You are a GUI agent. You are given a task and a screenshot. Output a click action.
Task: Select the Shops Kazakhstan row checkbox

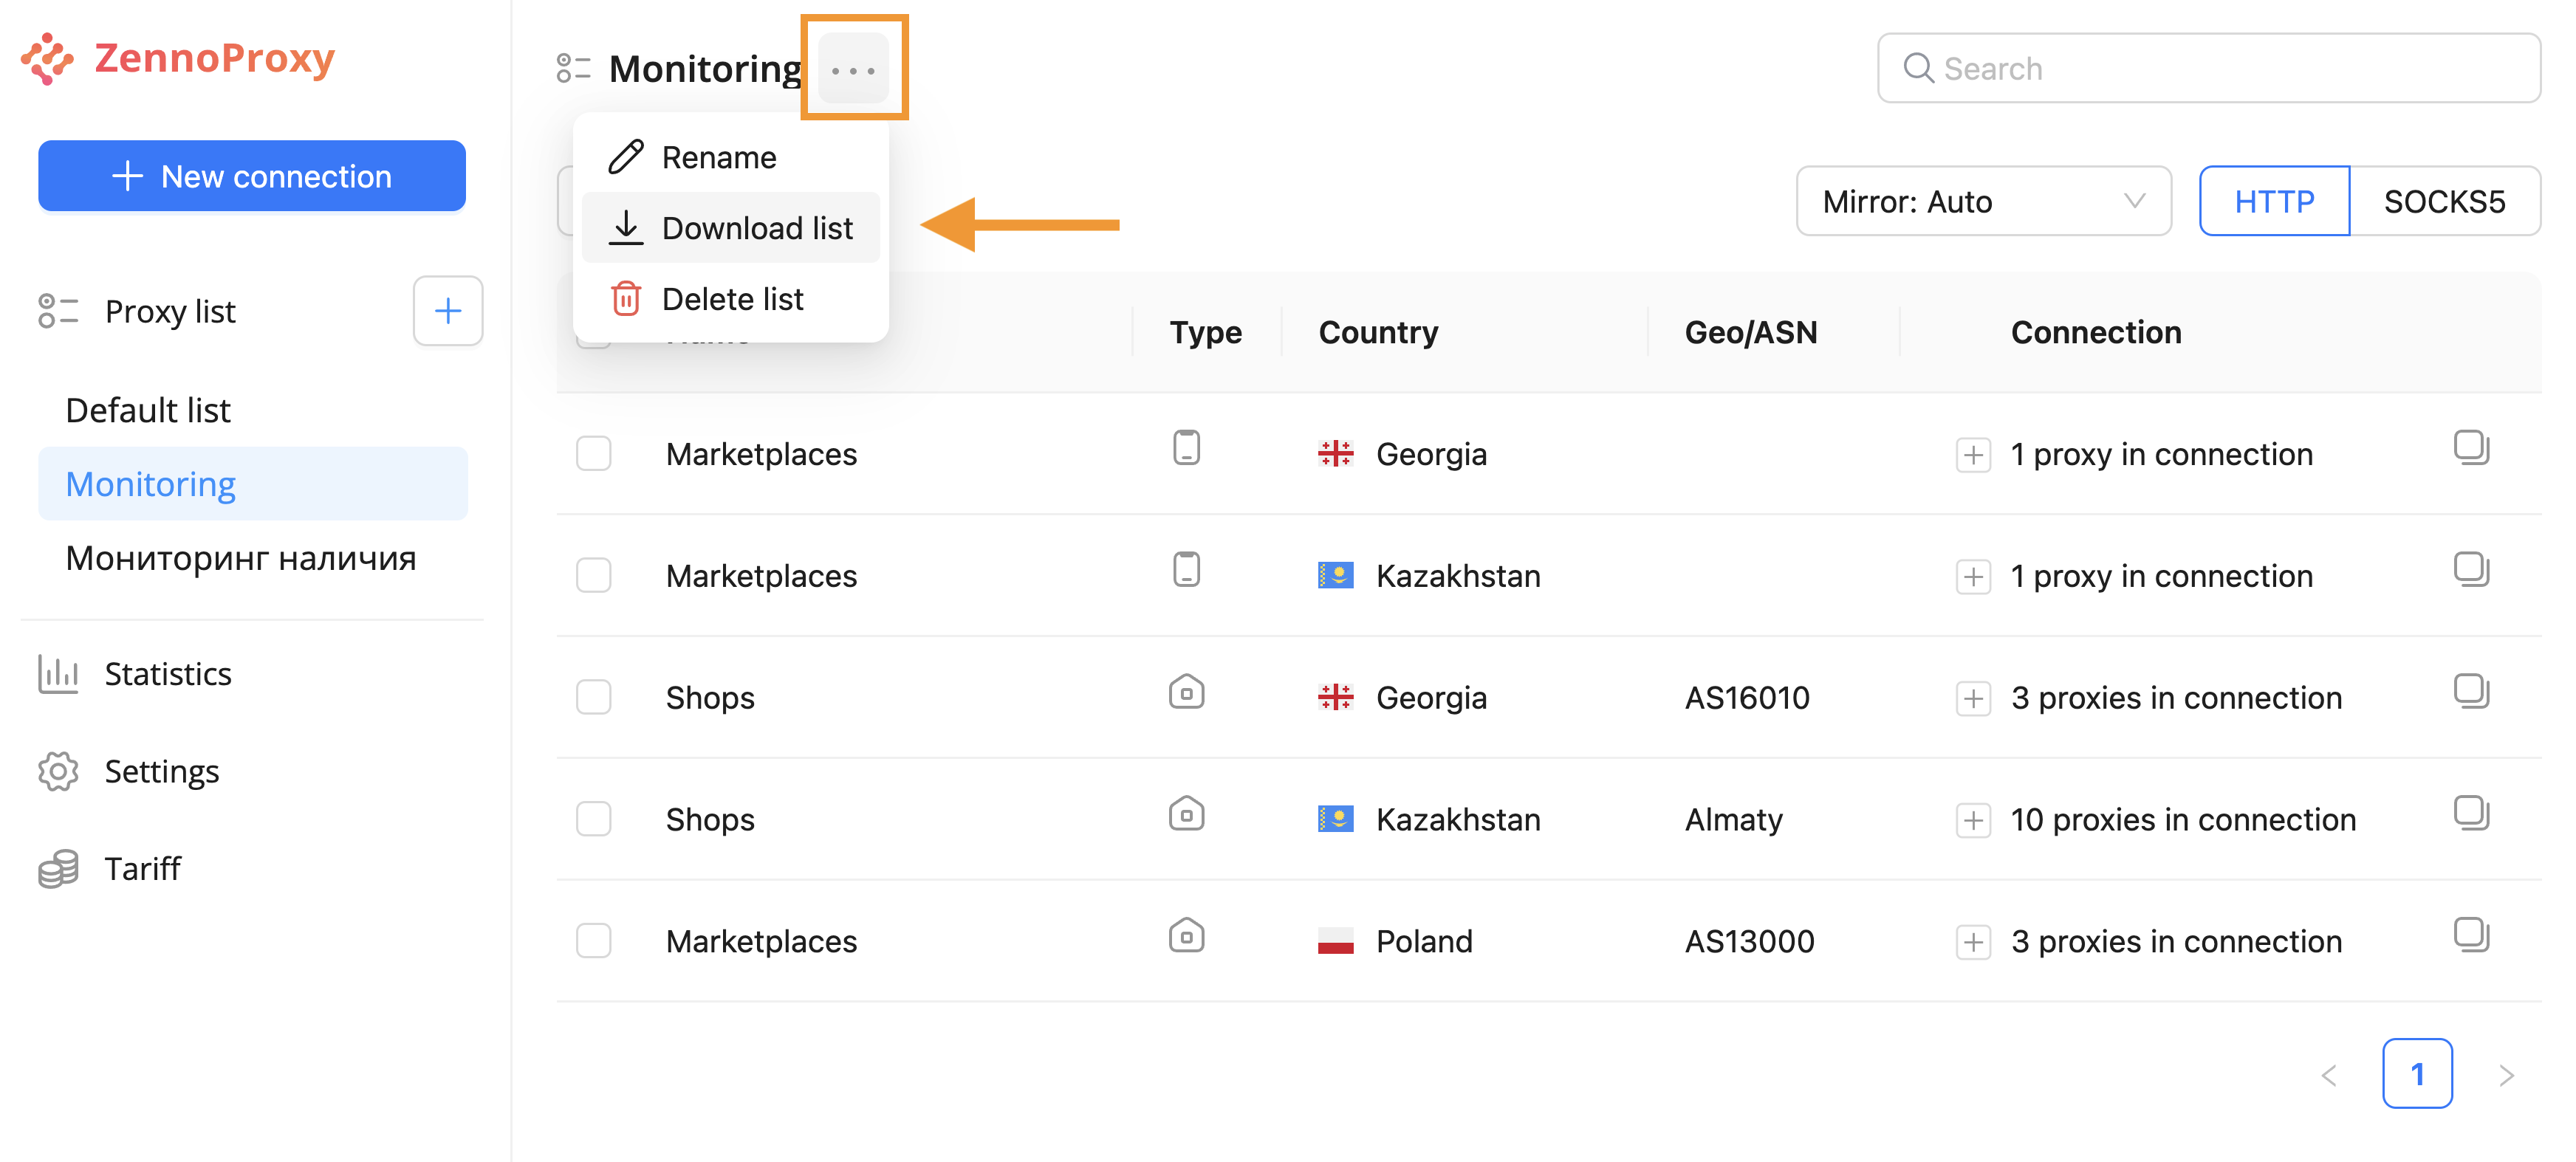[x=593, y=819]
